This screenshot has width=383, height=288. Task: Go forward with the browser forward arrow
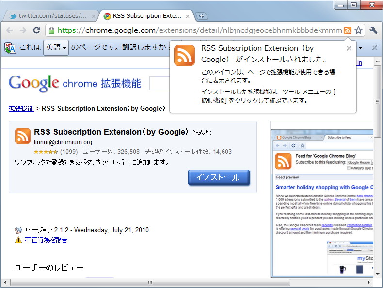pyautogui.click(x=23, y=30)
